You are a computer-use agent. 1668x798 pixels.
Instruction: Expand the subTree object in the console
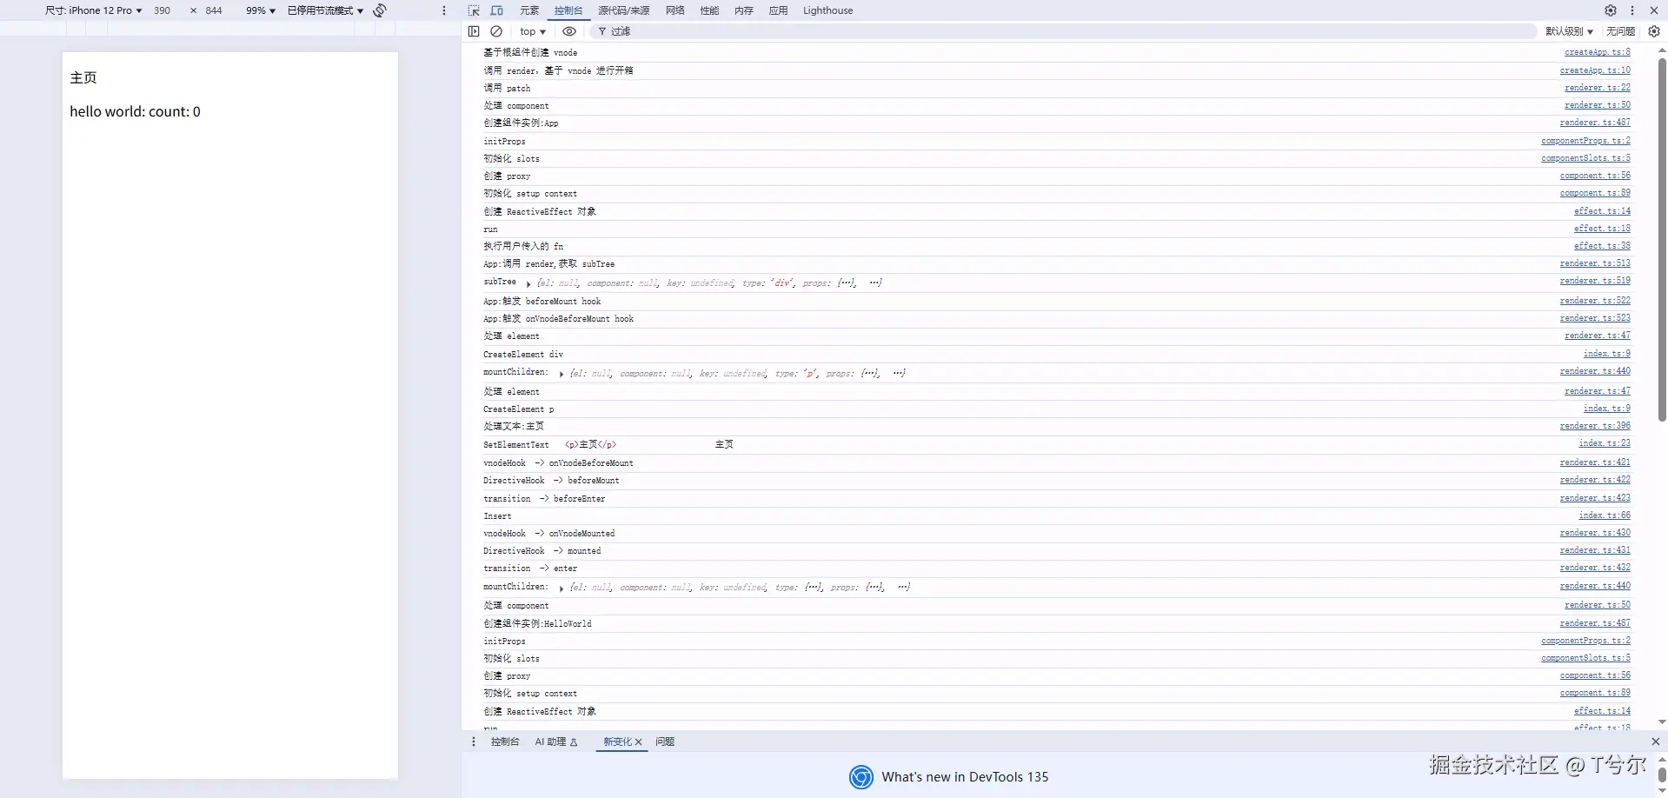point(528,283)
